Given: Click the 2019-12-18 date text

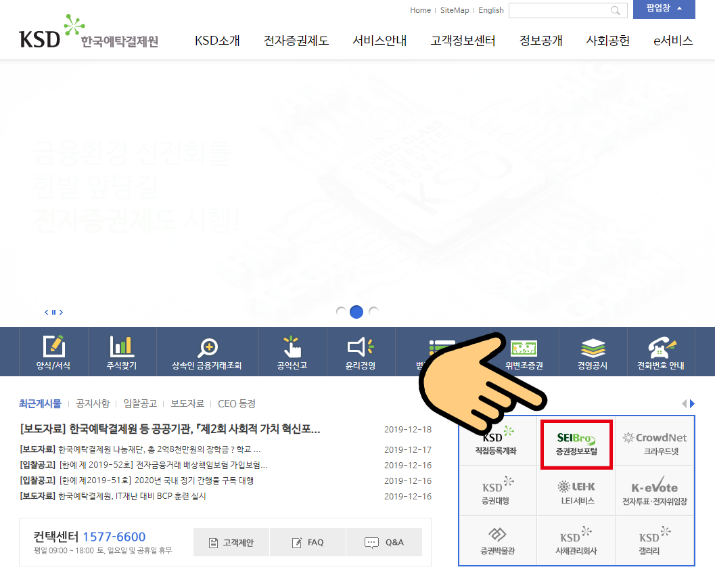Looking at the screenshot, I should pos(408,429).
